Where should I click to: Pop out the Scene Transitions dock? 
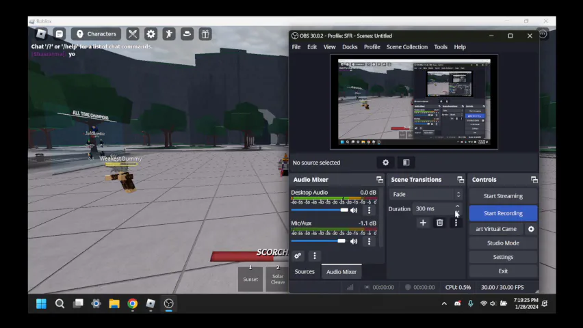(461, 180)
